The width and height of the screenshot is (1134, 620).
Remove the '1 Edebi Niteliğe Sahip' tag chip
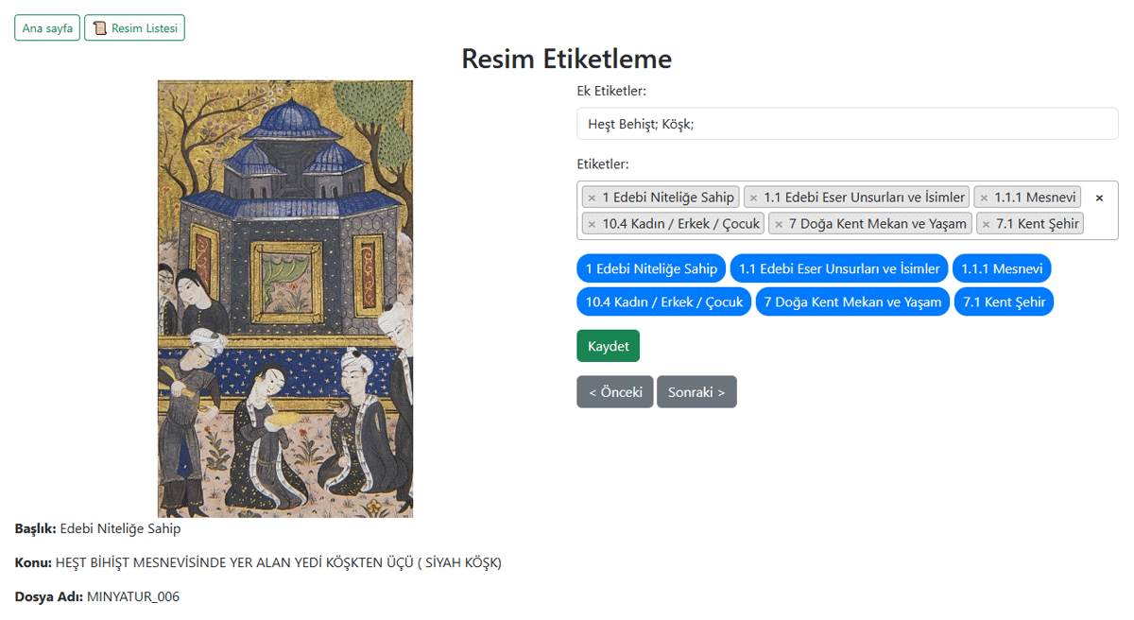click(x=592, y=198)
